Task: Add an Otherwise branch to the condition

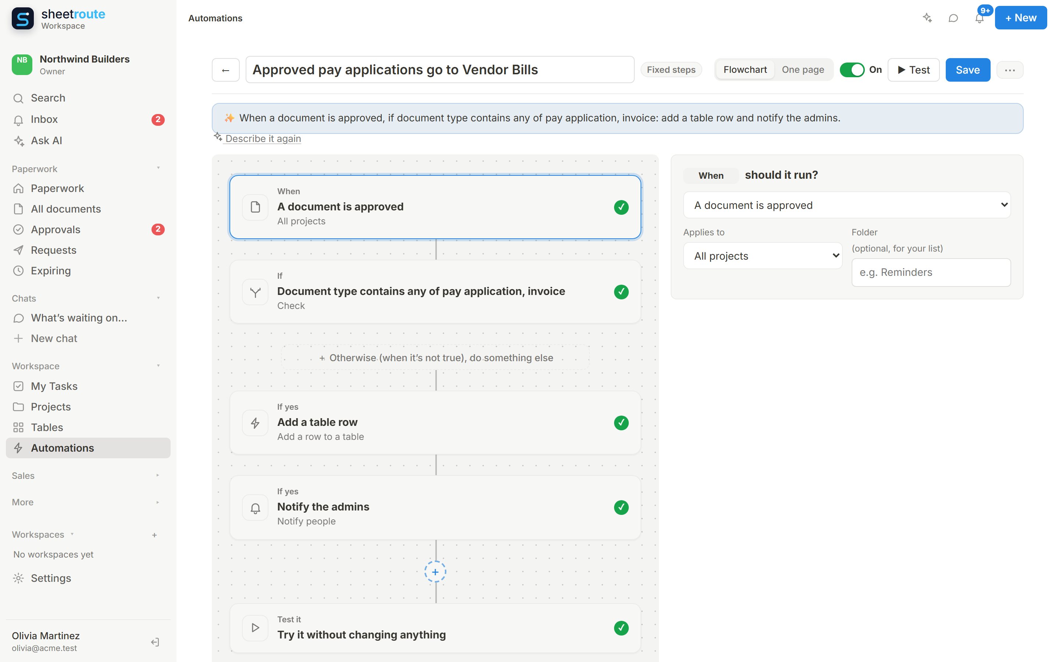Action: pos(435,358)
